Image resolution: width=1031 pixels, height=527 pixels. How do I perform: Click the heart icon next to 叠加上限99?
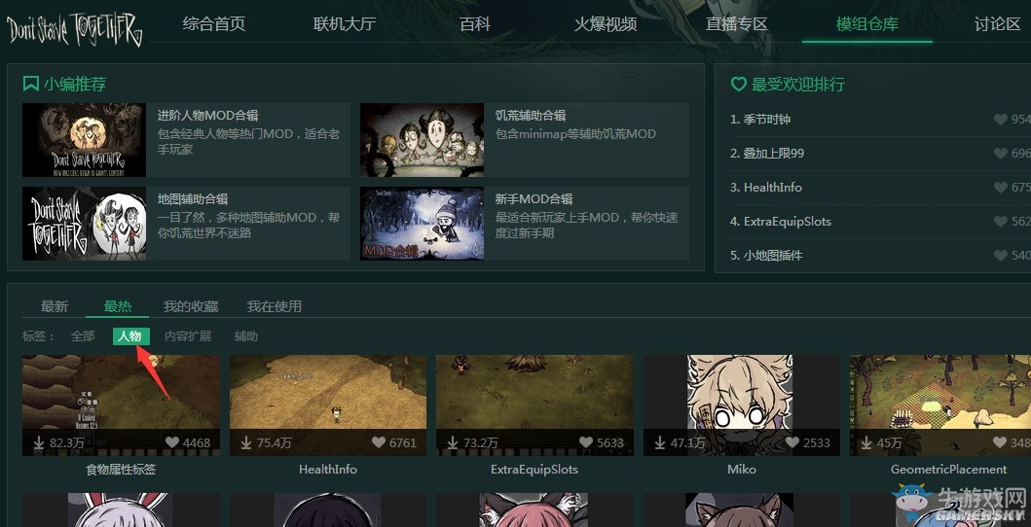point(1001,154)
